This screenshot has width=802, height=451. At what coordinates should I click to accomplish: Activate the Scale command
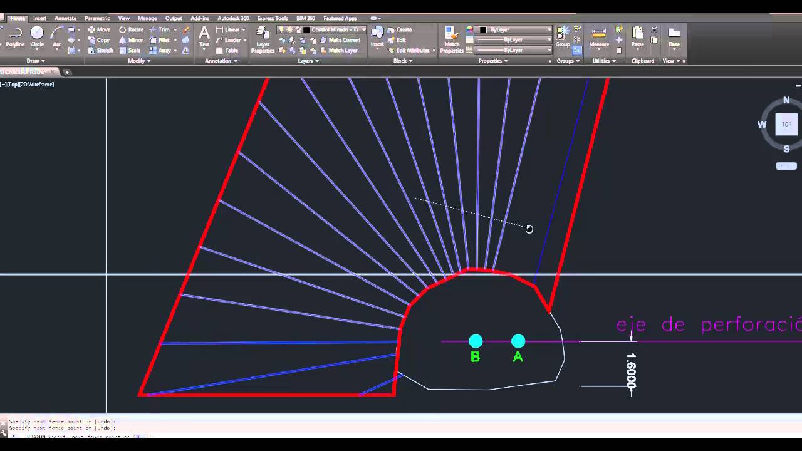tap(130, 51)
